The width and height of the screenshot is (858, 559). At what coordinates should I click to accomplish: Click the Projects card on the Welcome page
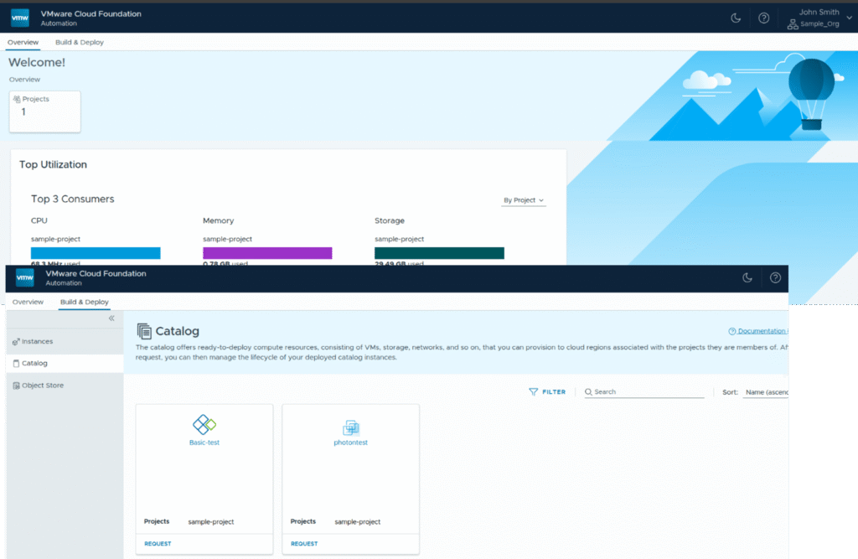point(45,111)
